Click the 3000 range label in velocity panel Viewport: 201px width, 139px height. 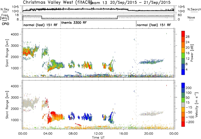pos(15,97)
